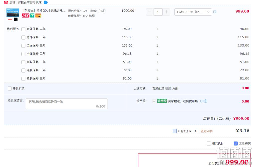Enable 红包抵扣¥3.16 red packet checkbox
This screenshot has height=167, width=254.
175,131
